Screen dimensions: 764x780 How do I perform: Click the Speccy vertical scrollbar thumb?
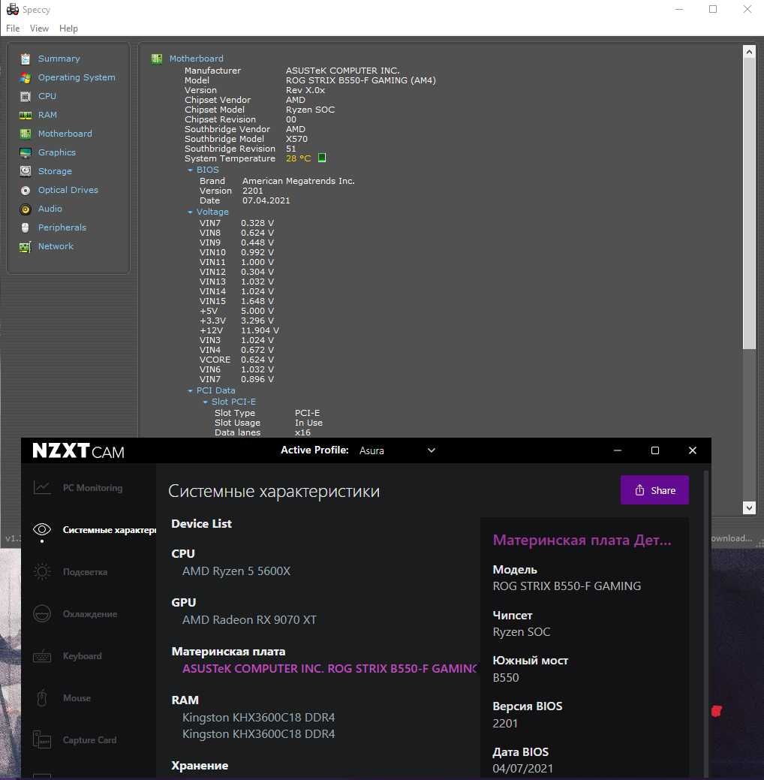[x=749, y=203]
